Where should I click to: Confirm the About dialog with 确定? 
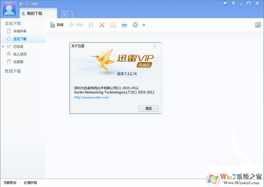point(148,108)
